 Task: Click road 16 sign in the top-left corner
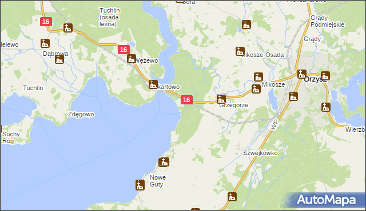click(46, 22)
